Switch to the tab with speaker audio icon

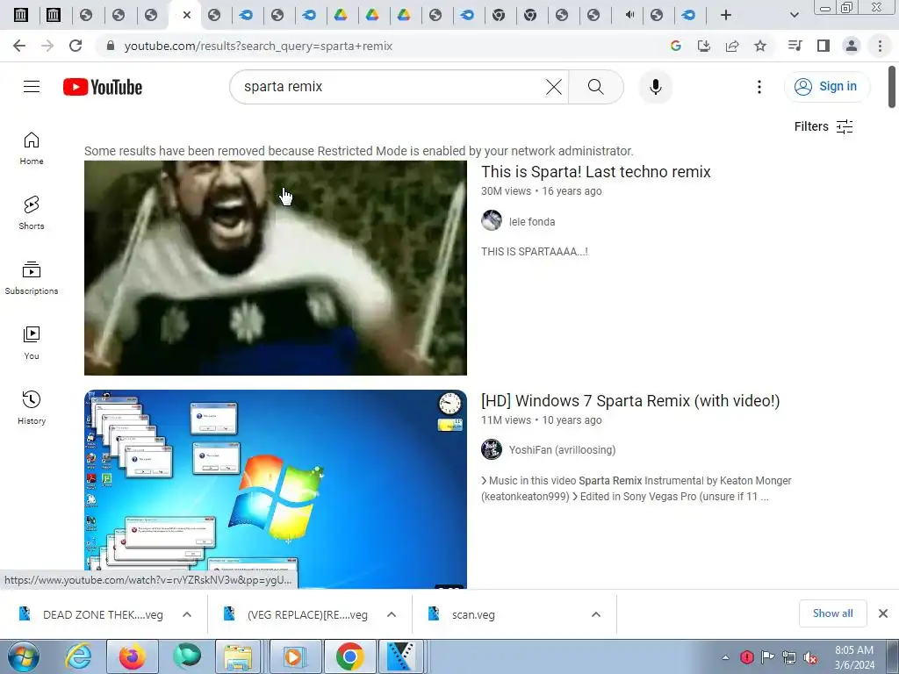coord(629,15)
